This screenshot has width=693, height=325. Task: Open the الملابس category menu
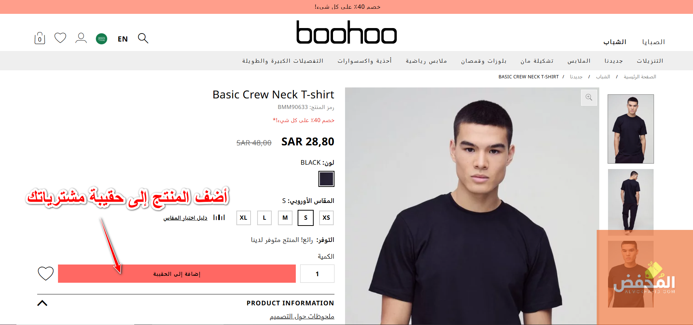pos(579,61)
